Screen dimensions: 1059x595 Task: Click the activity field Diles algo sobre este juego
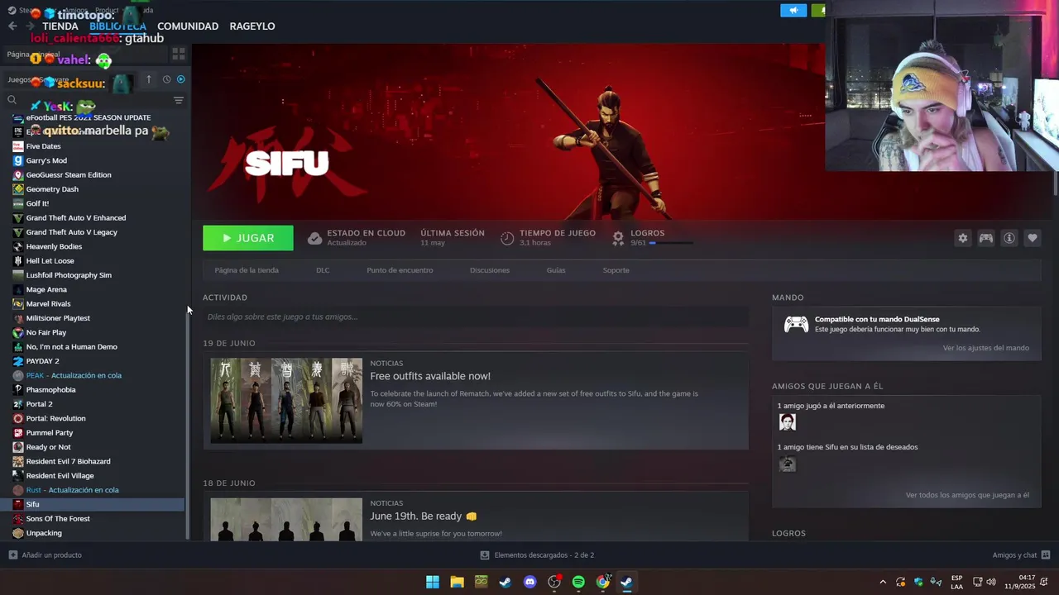[x=476, y=317]
